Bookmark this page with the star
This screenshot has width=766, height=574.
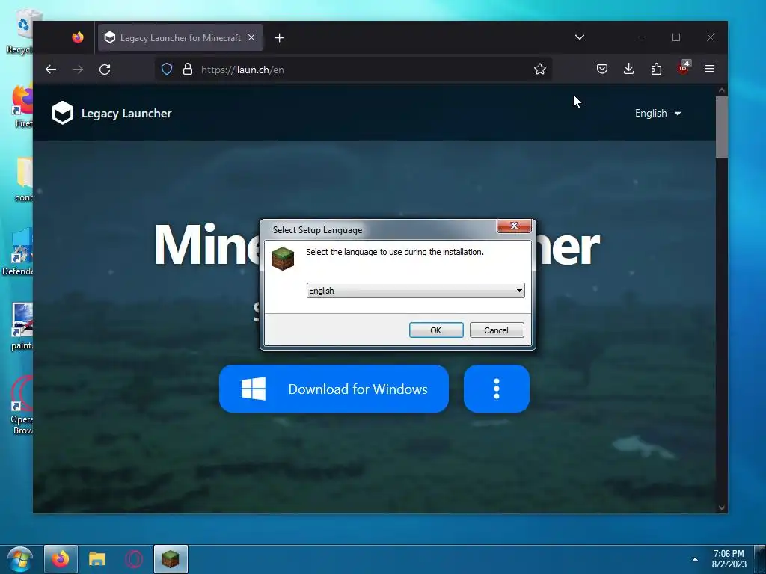pos(540,70)
